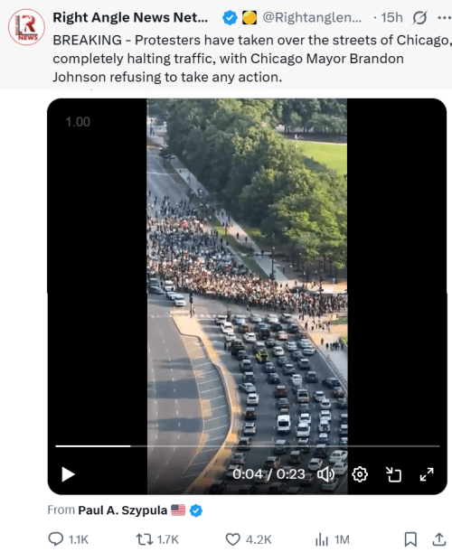Click the blue verified checkmark badge
Screen dimensions: 452x552
pyautogui.click(x=230, y=17)
